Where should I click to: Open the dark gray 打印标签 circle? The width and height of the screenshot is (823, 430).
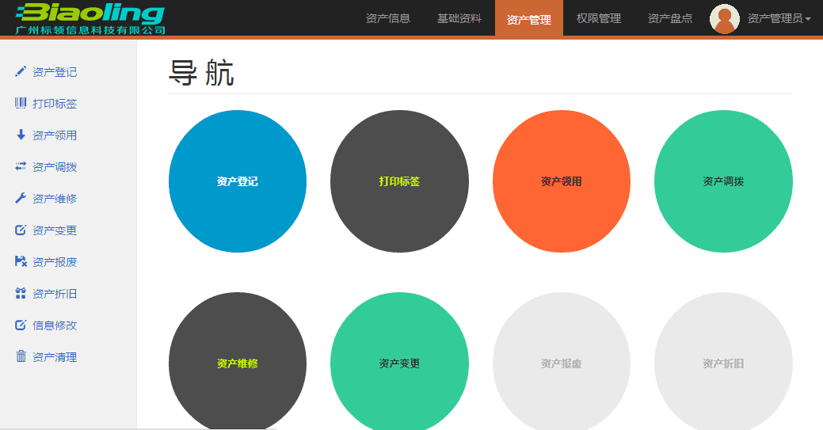click(399, 181)
